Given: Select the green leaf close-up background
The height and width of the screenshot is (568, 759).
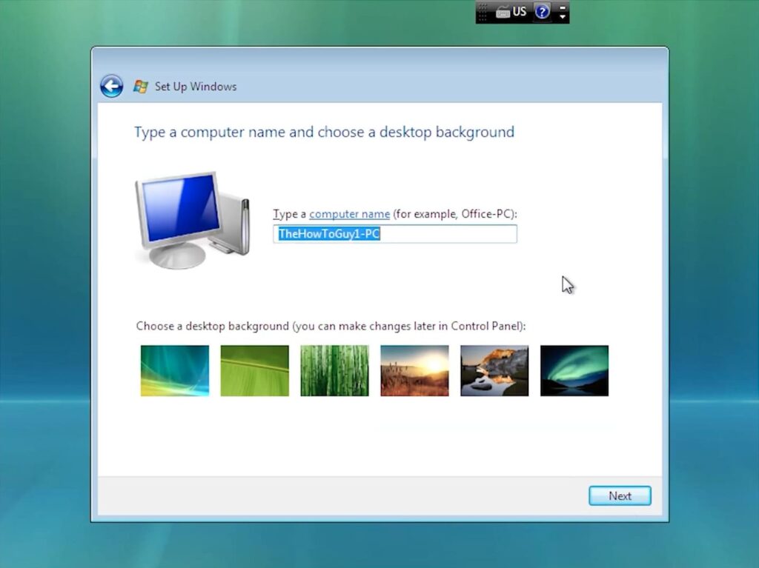Looking at the screenshot, I should [x=254, y=370].
